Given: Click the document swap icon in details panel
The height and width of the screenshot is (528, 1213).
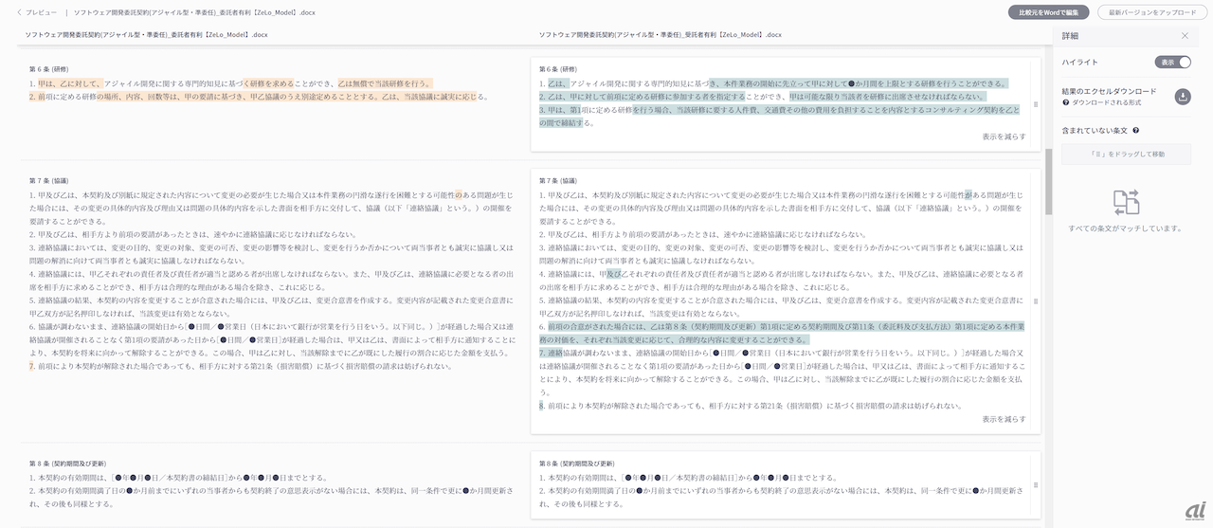Looking at the screenshot, I should 1126,202.
